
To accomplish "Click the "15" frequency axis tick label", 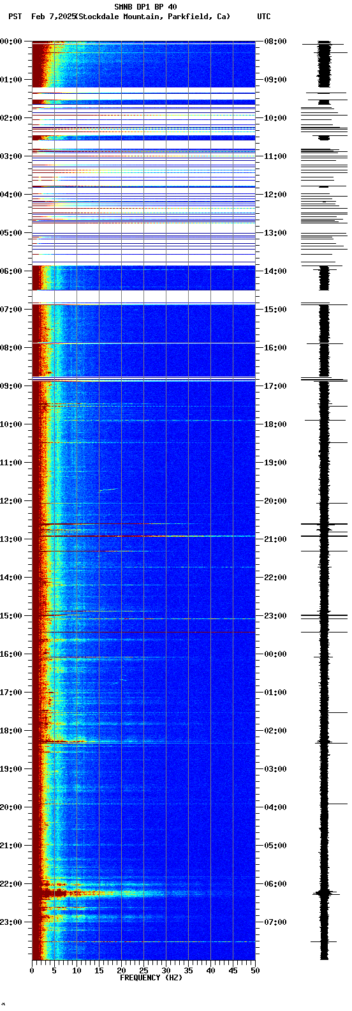I will [x=99, y=971].
